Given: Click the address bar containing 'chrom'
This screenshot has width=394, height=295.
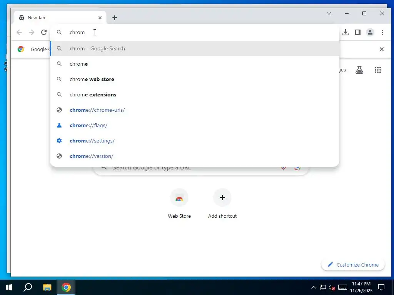Looking at the screenshot, I should (195, 32).
